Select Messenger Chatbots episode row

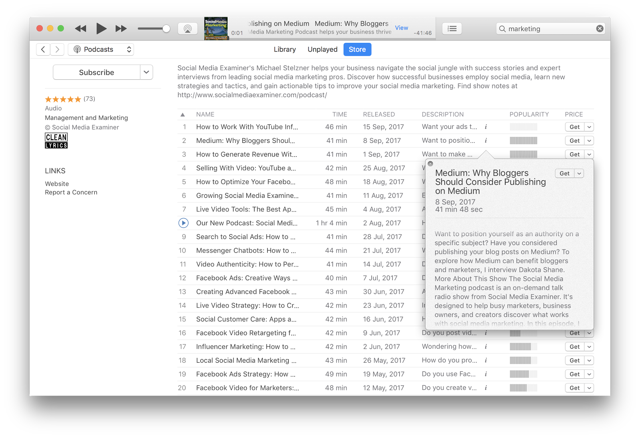pyautogui.click(x=302, y=251)
